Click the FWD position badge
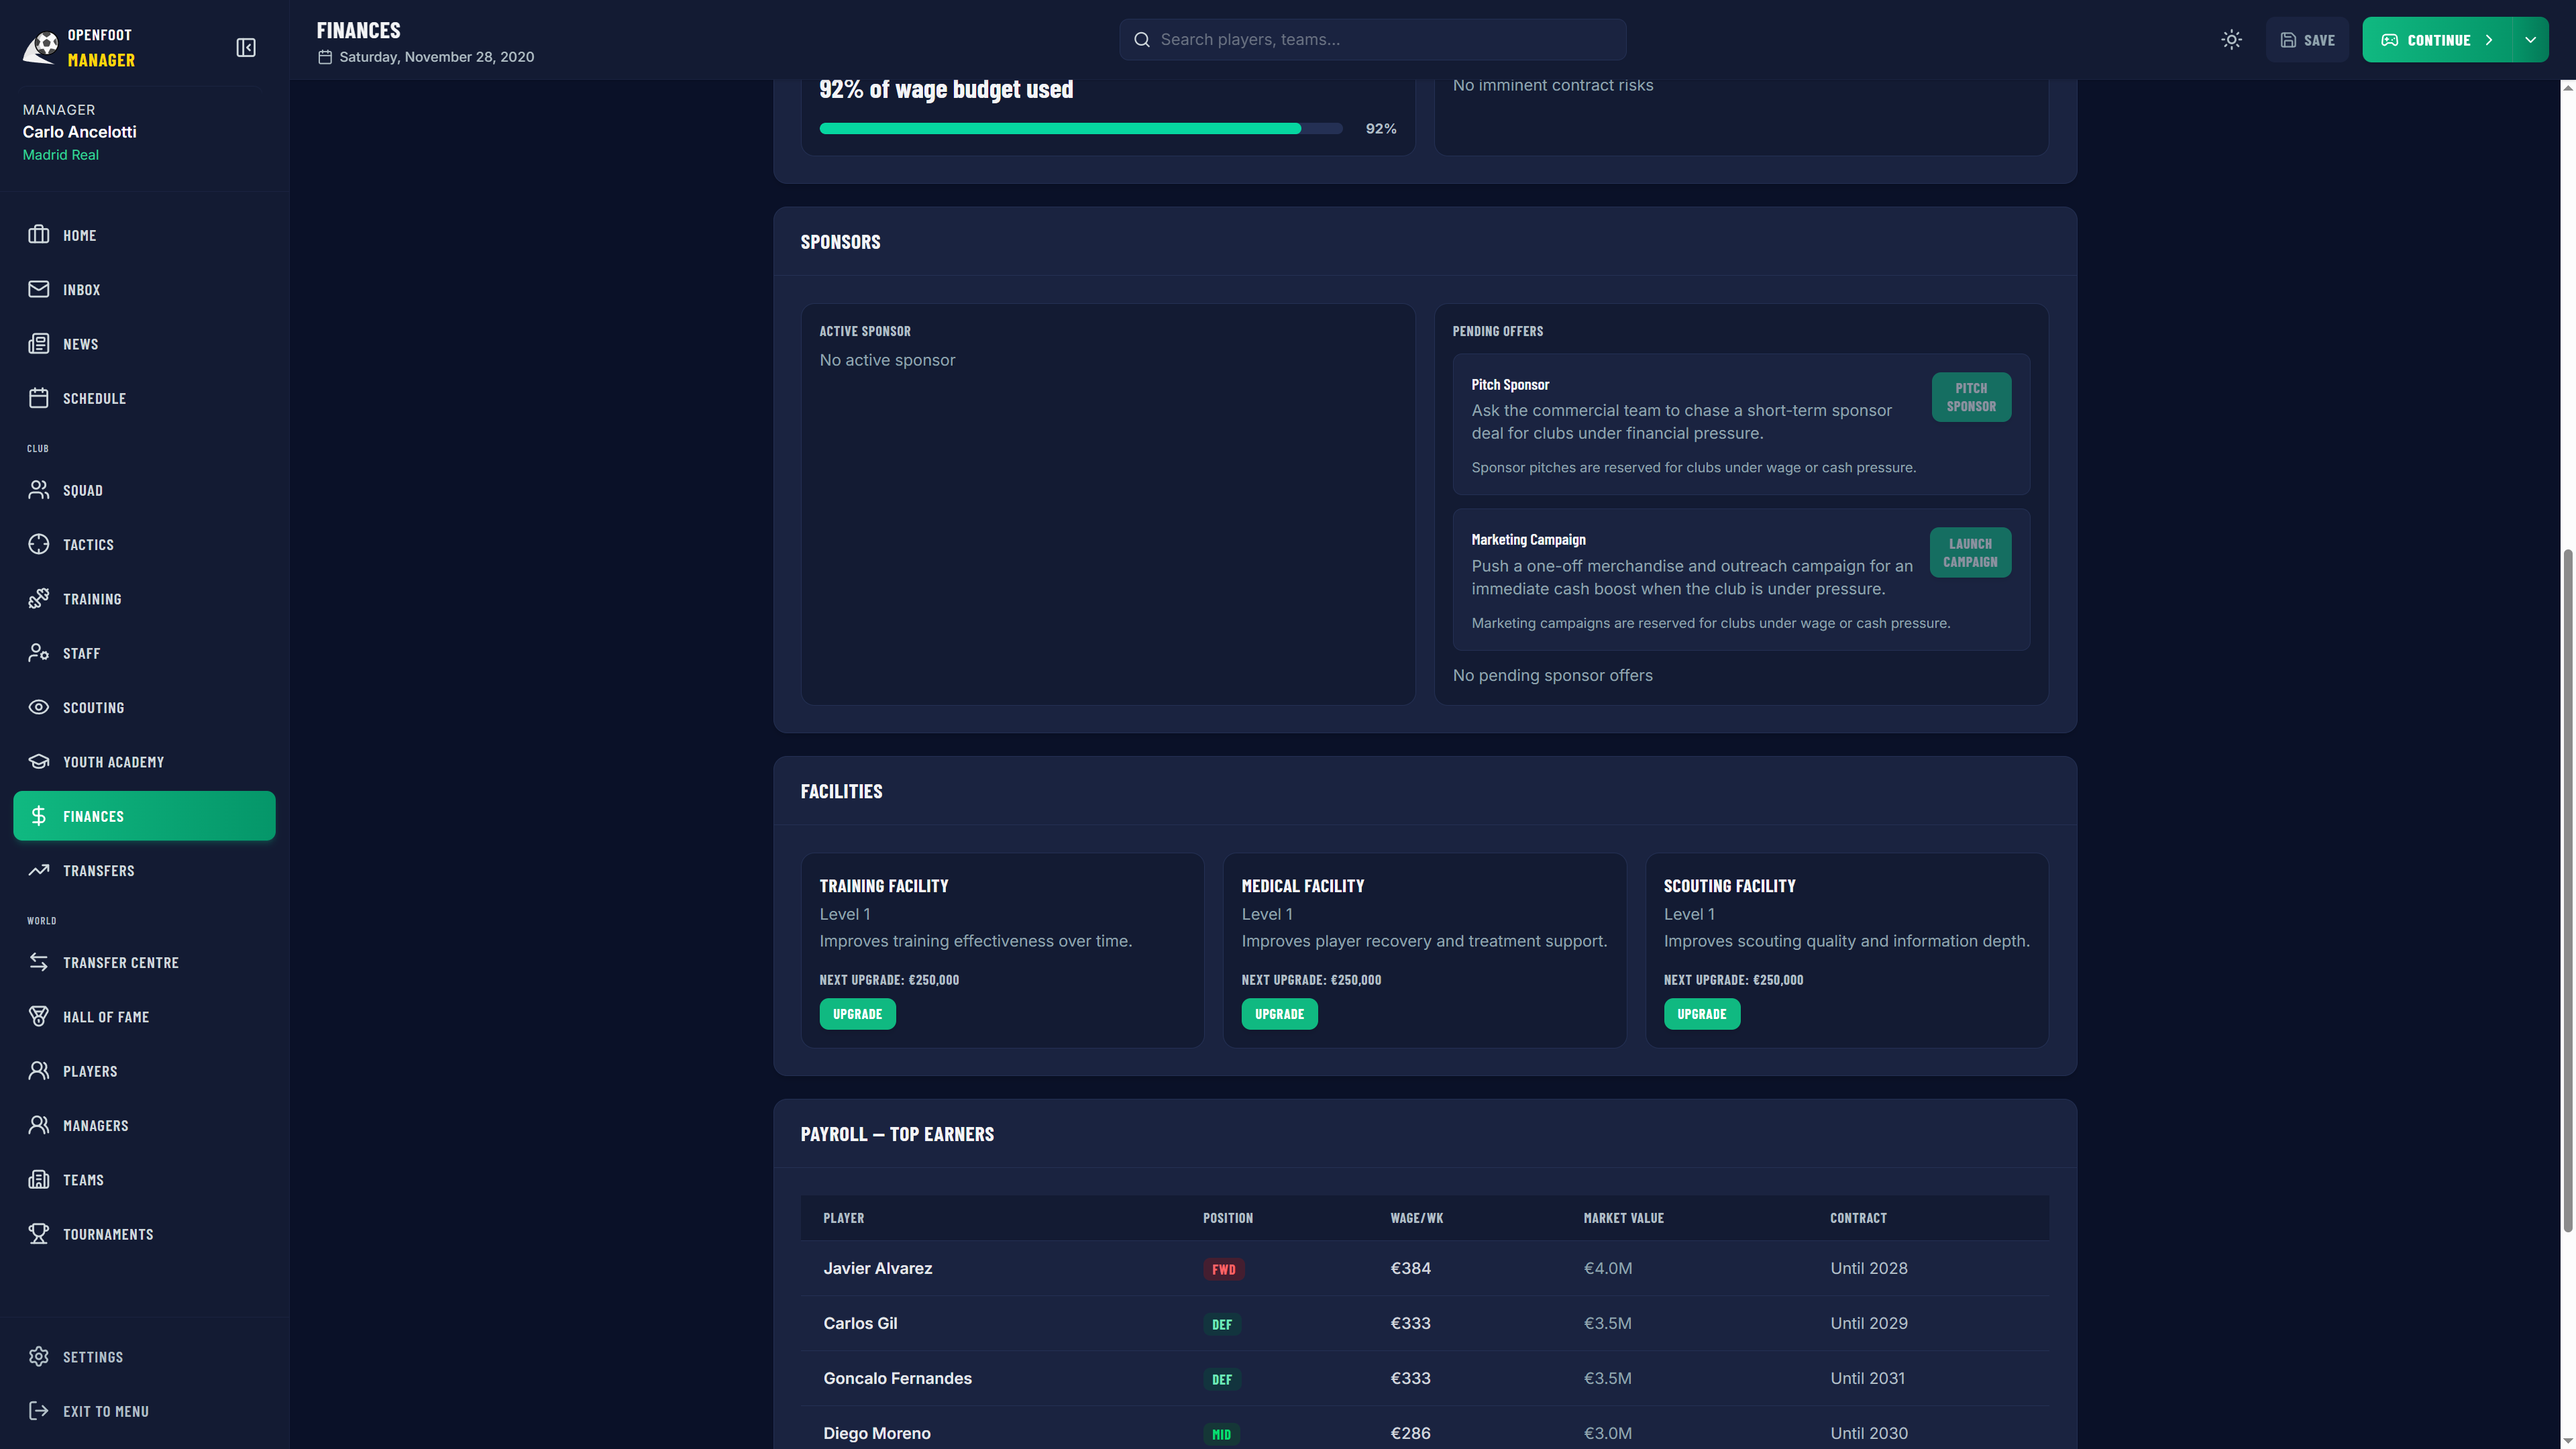This screenshot has width=2576, height=1449. coord(1223,1269)
